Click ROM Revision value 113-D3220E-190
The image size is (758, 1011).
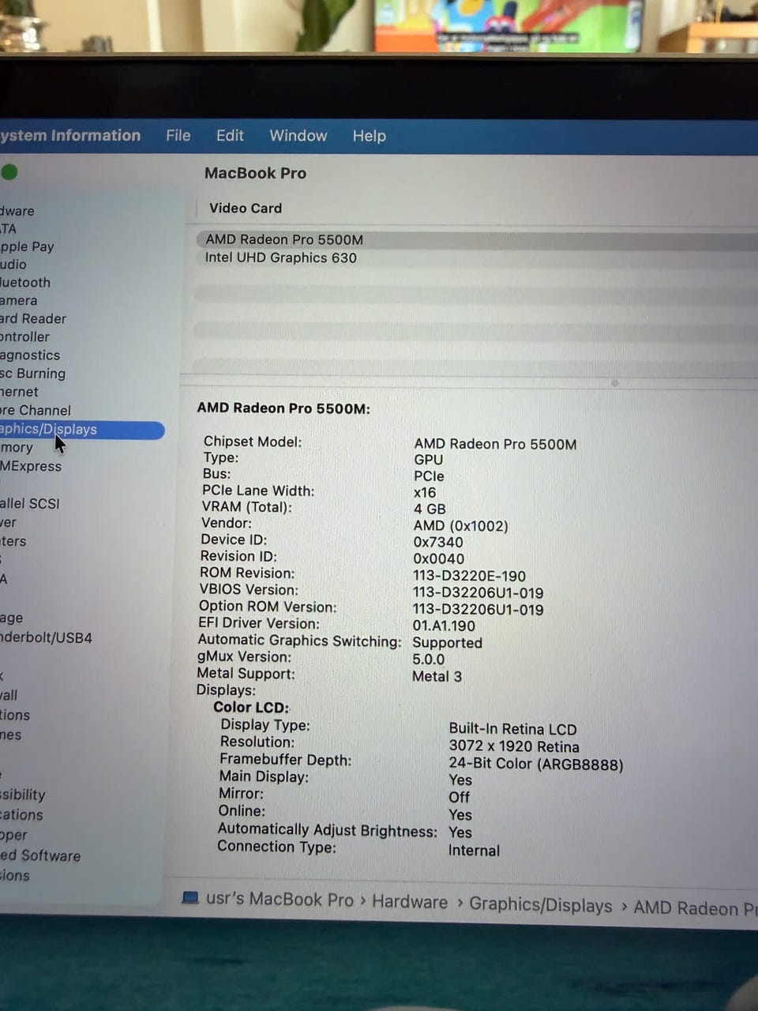click(469, 576)
